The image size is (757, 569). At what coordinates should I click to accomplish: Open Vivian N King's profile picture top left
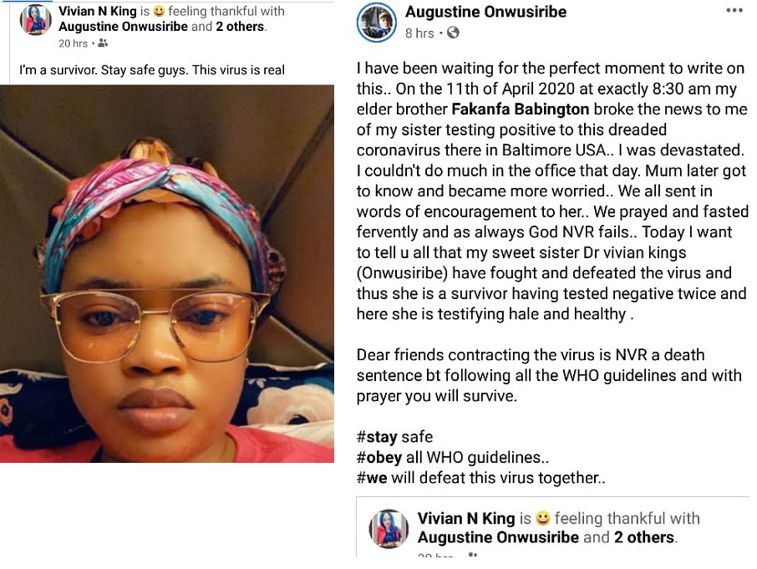click(35, 20)
